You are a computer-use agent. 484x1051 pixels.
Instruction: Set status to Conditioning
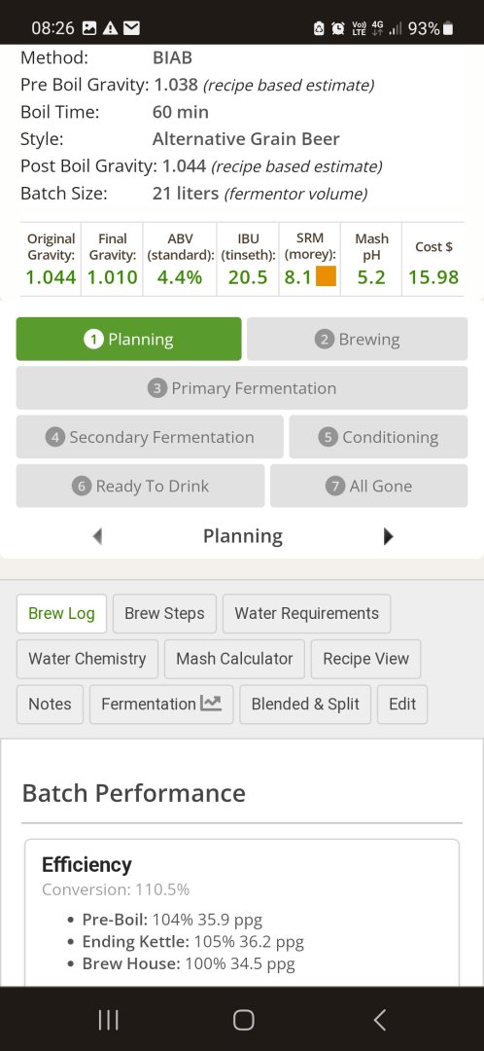point(378,437)
